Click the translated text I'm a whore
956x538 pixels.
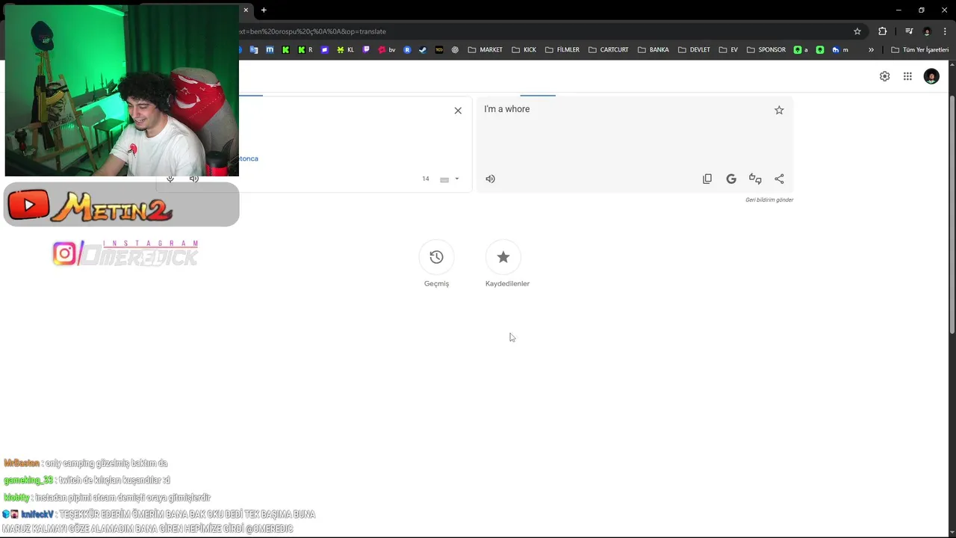coord(506,109)
